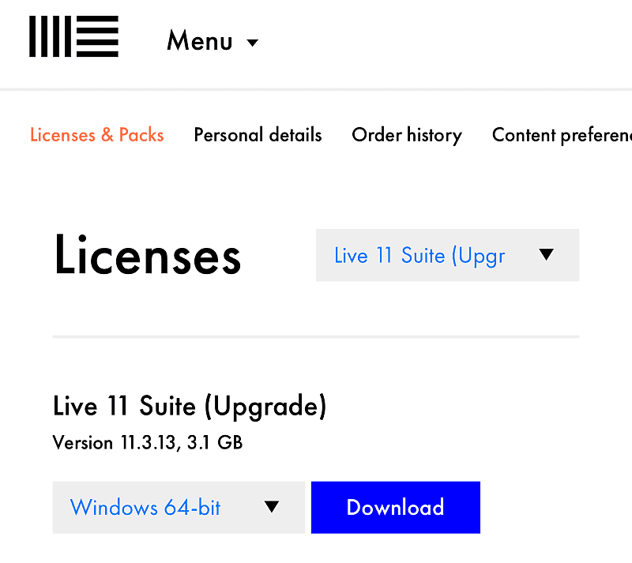Click the caret on the license combo box

[547, 254]
